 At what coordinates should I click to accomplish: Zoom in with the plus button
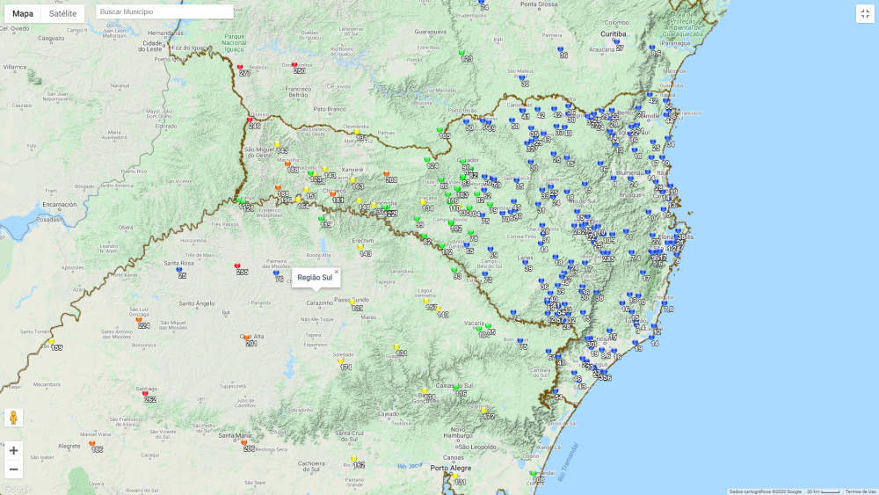tap(13, 450)
